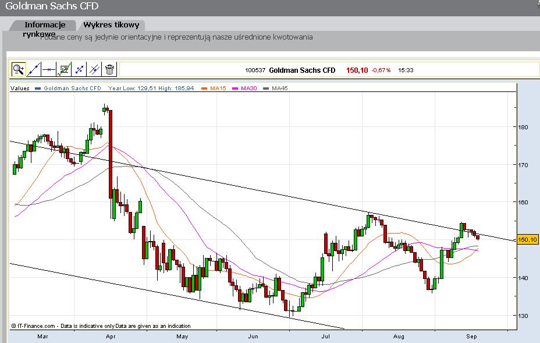Click the Mar label on time axis

[x=42, y=337]
